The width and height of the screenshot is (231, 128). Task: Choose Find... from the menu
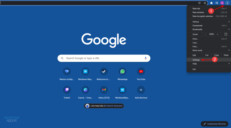209,47
